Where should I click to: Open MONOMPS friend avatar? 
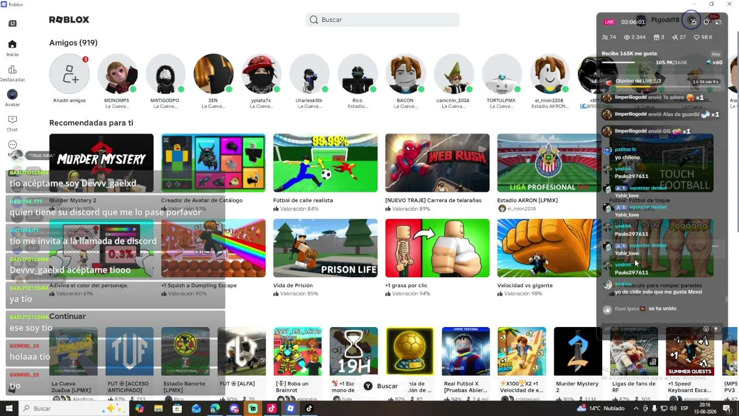click(117, 74)
